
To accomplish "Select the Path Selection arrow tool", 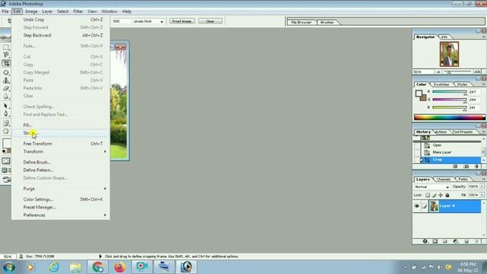I will (x=6, y=106).
